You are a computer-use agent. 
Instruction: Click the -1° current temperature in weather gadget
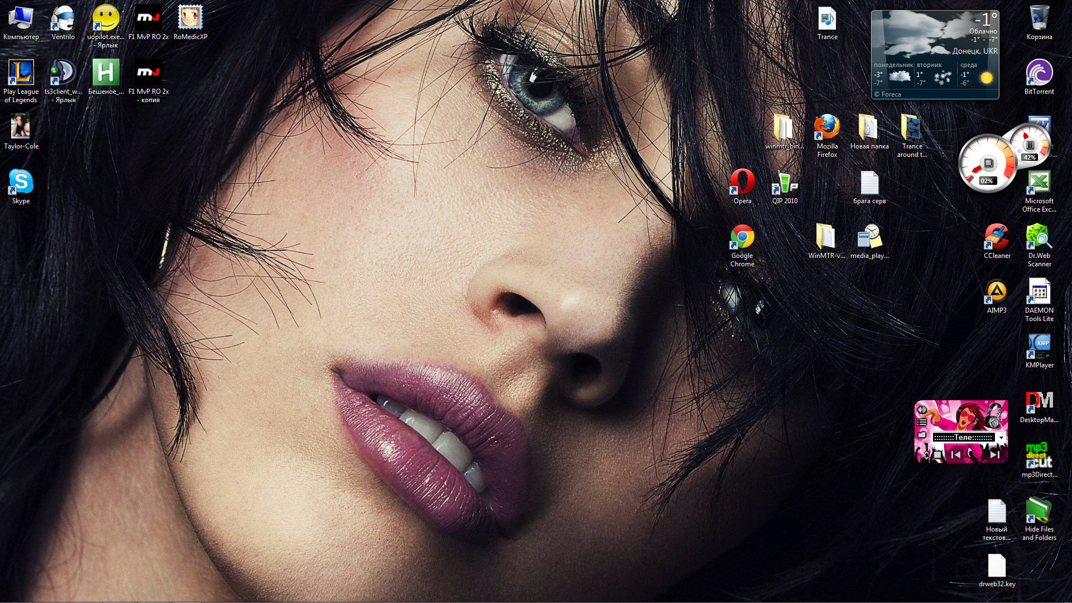tap(986, 19)
